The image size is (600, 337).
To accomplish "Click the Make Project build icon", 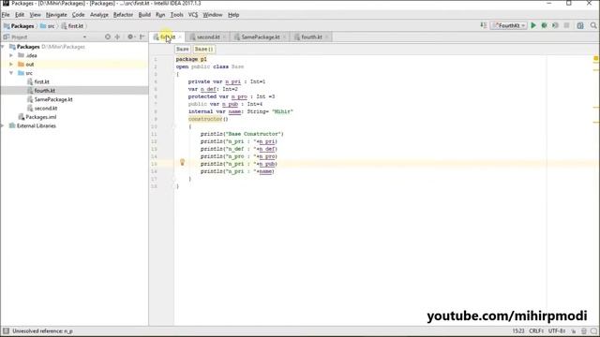I will (x=484, y=25).
